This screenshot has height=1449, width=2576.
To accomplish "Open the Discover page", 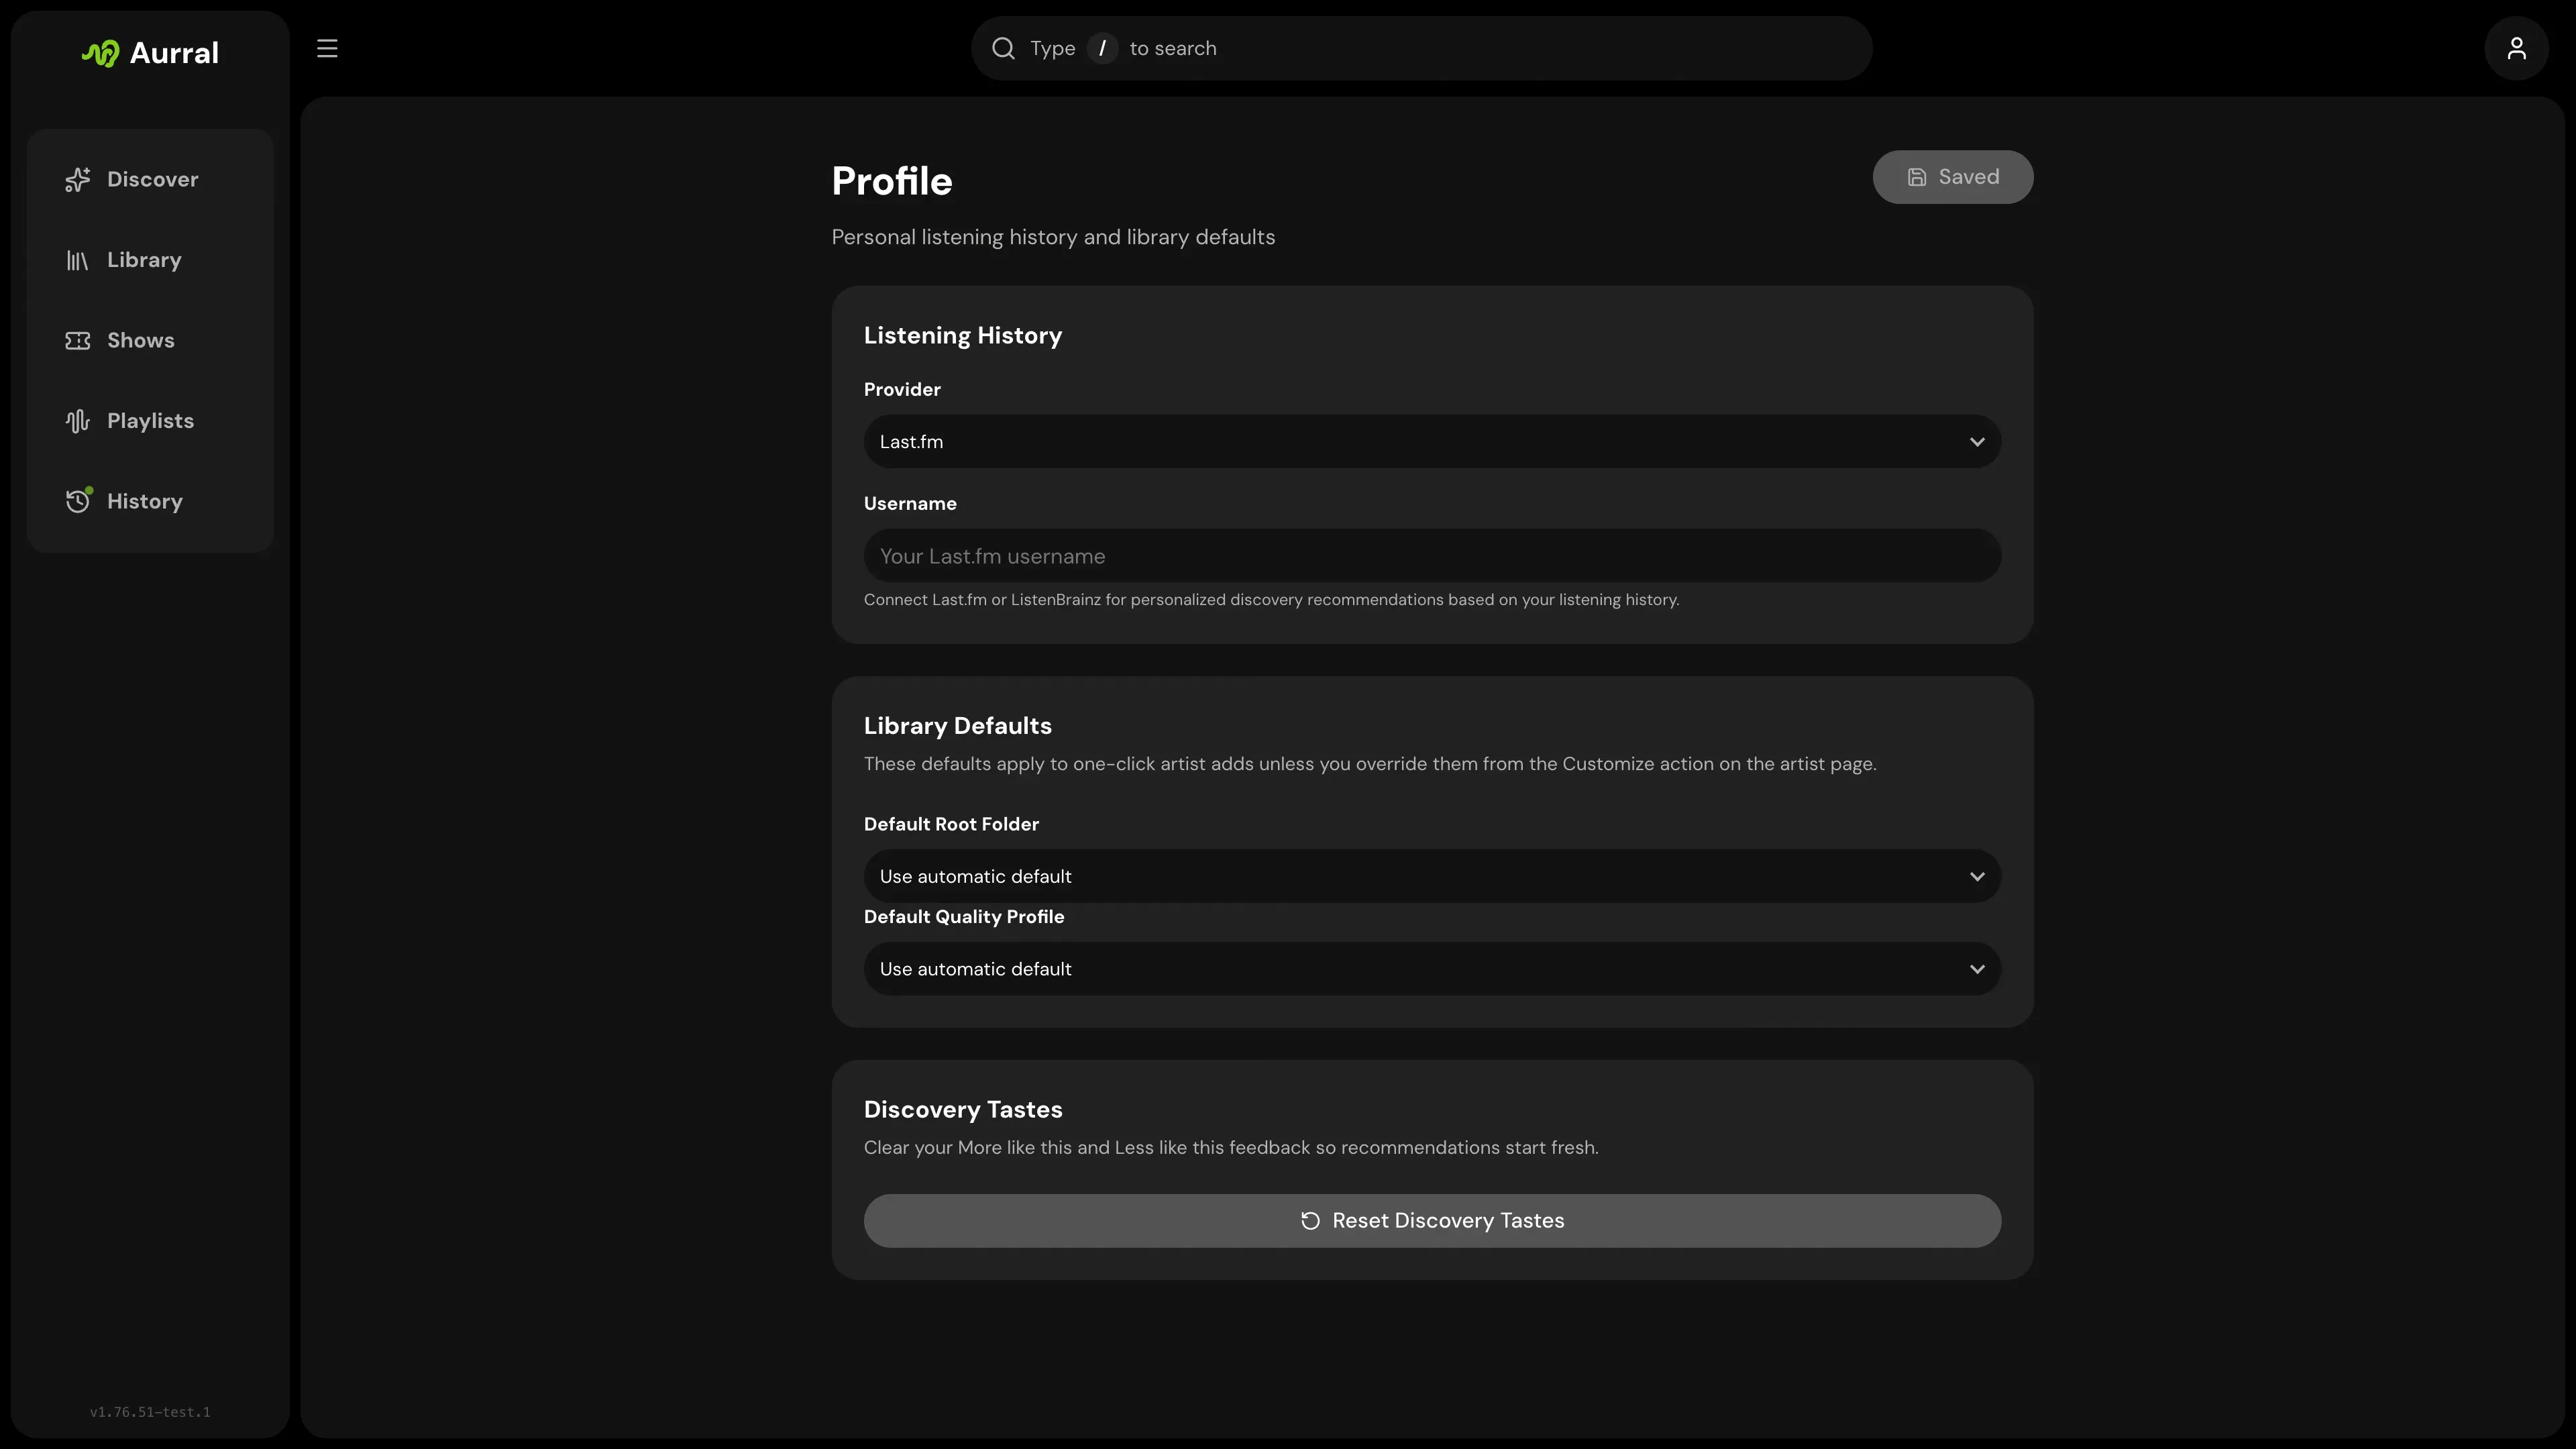I will coord(150,179).
